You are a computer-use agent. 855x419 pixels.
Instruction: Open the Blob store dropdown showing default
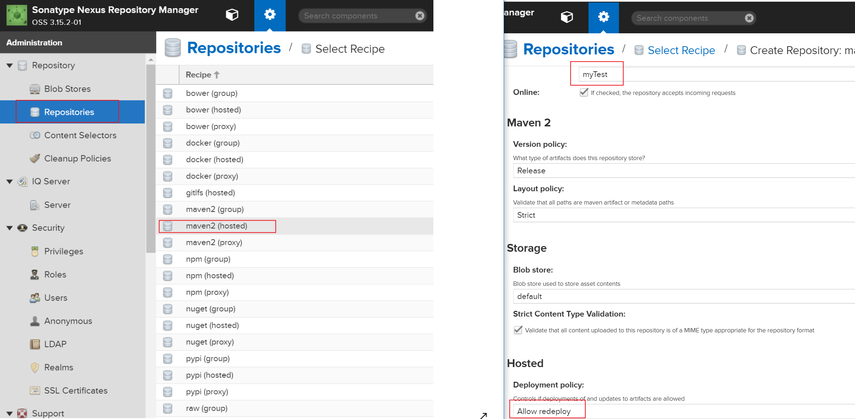click(684, 297)
